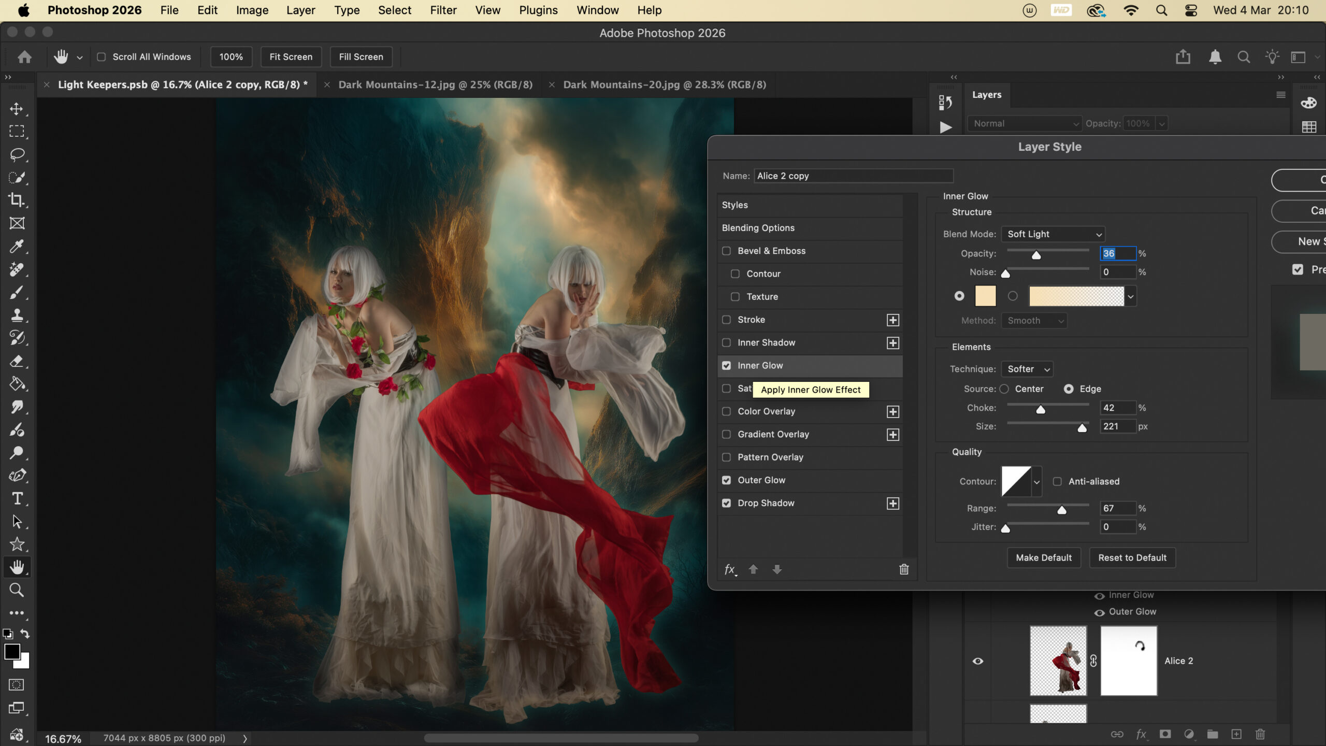
Task: Open the Blend Mode Soft Light dropdown
Action: [x=1053, y=234]
